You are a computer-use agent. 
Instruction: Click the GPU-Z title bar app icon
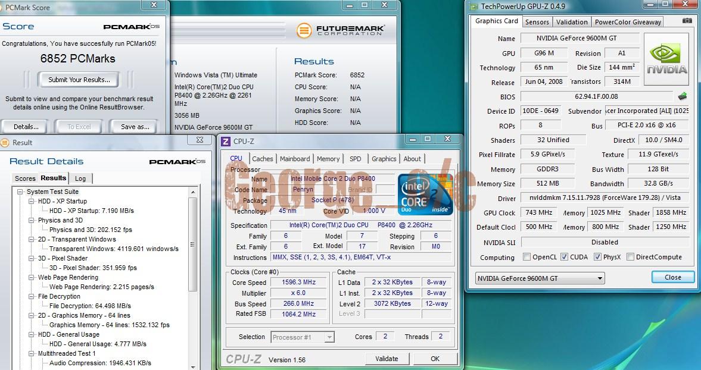473,7
